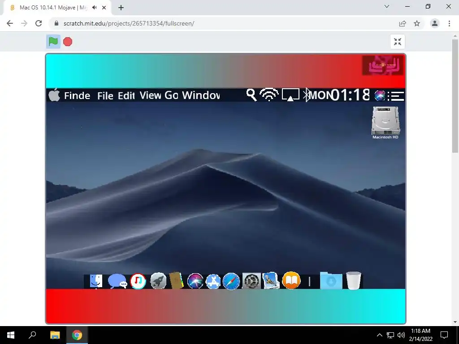This screenshot has width=459, height=344.
Task: Open Preview app icon in the dock
Action: pyautogui.click(x=271, y=280)
